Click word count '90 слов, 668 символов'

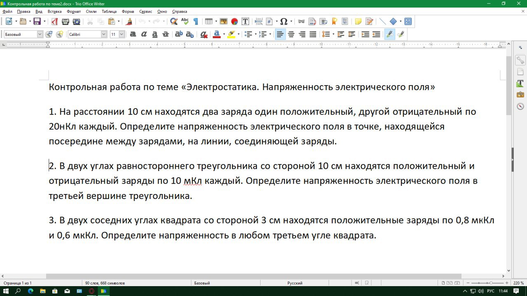105,283
